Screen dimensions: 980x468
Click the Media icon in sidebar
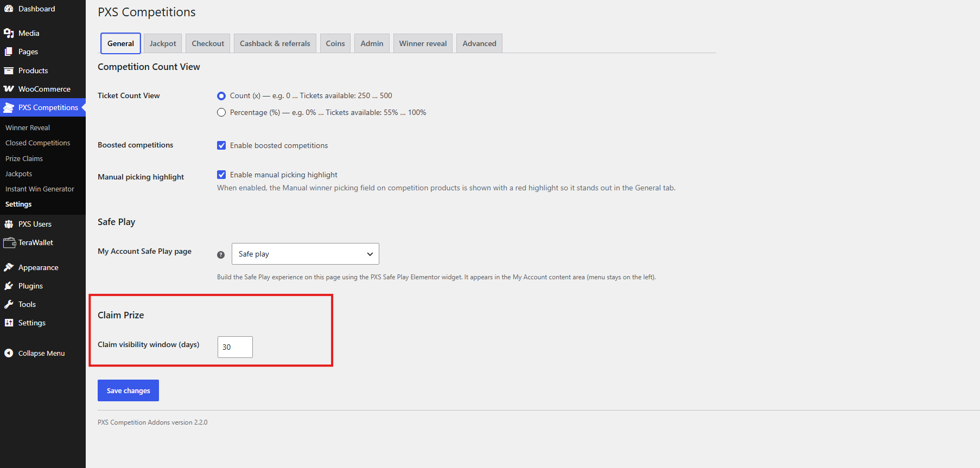(x=9, y=33)
